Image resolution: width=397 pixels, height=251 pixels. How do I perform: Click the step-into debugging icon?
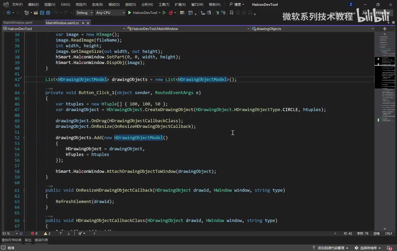coord(203,13)
